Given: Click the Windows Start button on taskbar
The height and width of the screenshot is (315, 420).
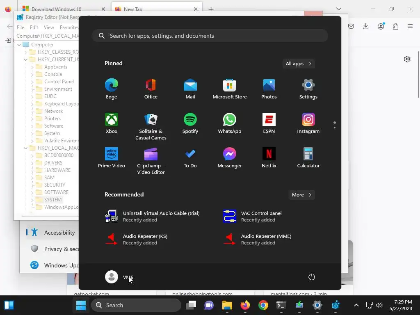Looking at the screenshot, I should tap(81, 305).
